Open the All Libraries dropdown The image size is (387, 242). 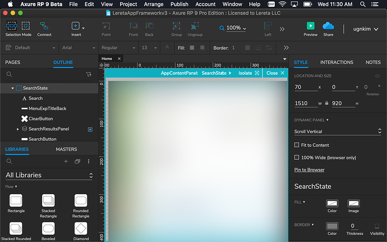coord(49,175)
